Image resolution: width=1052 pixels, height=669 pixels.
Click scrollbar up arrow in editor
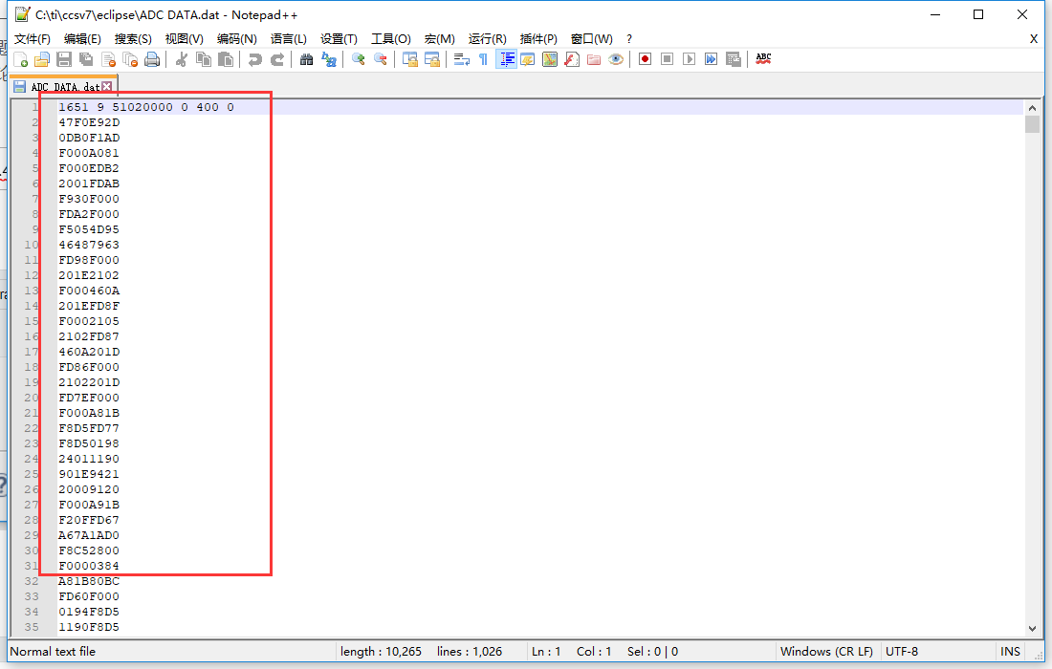pyautogui.click(x=1032, y=107)
